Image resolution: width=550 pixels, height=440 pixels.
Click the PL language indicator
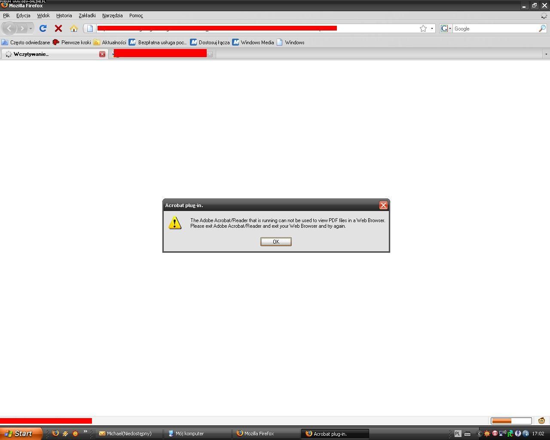click(458, 434)
